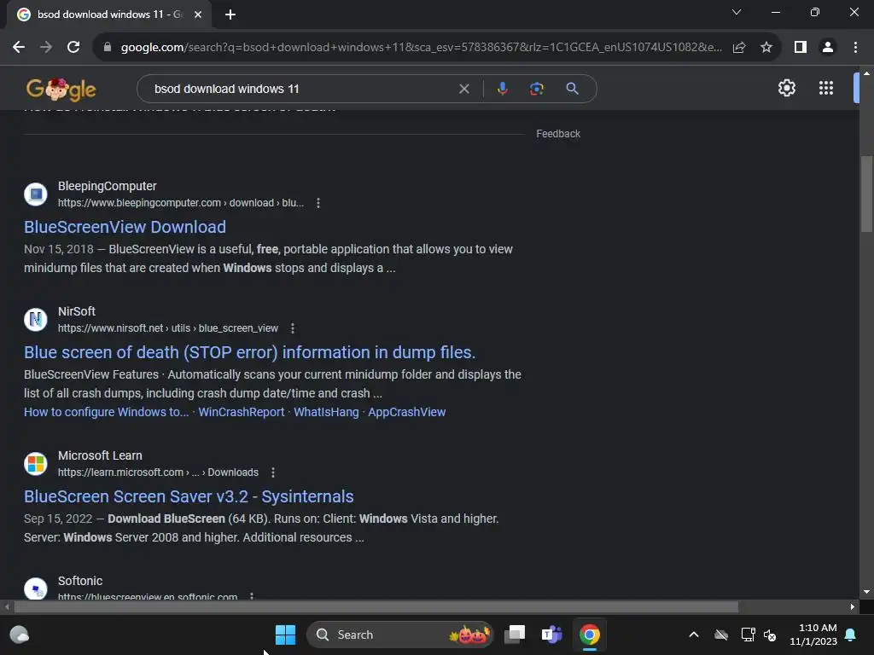Click the scroll down arrow

pos(866,592)
